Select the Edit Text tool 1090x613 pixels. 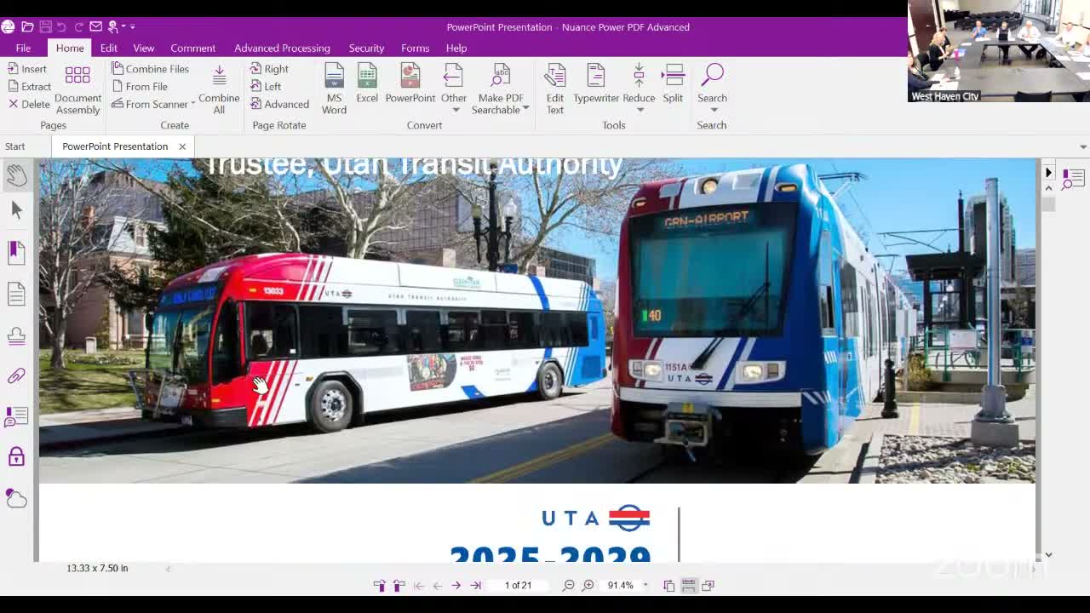pyautogui.click(x=554, y=88)
